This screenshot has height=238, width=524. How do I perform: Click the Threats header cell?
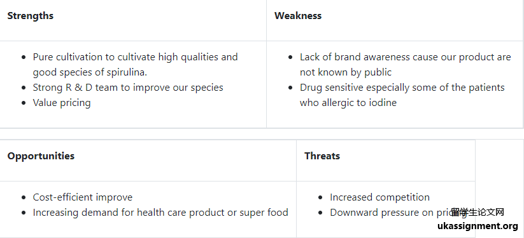[386, 161]
